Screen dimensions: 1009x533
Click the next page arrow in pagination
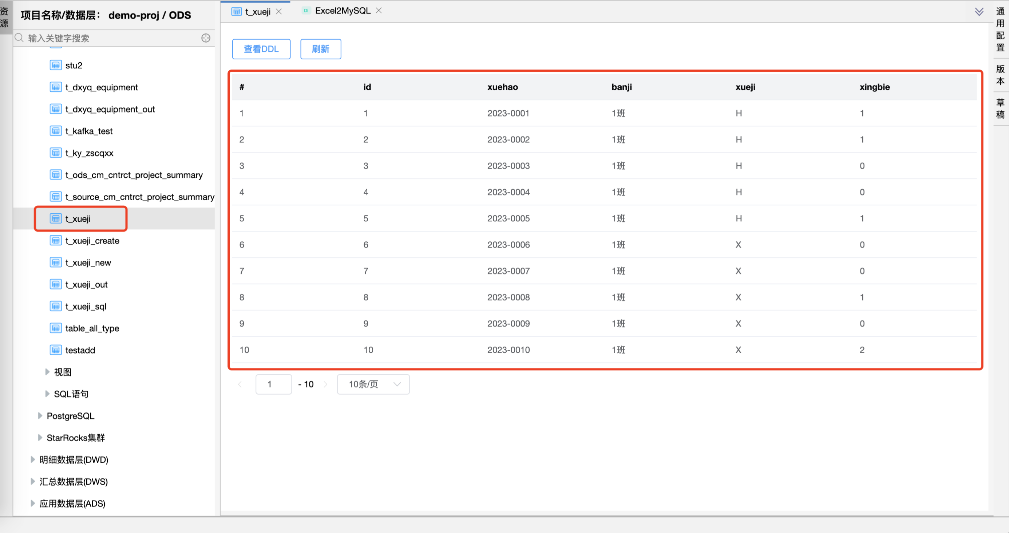[325, 384]
